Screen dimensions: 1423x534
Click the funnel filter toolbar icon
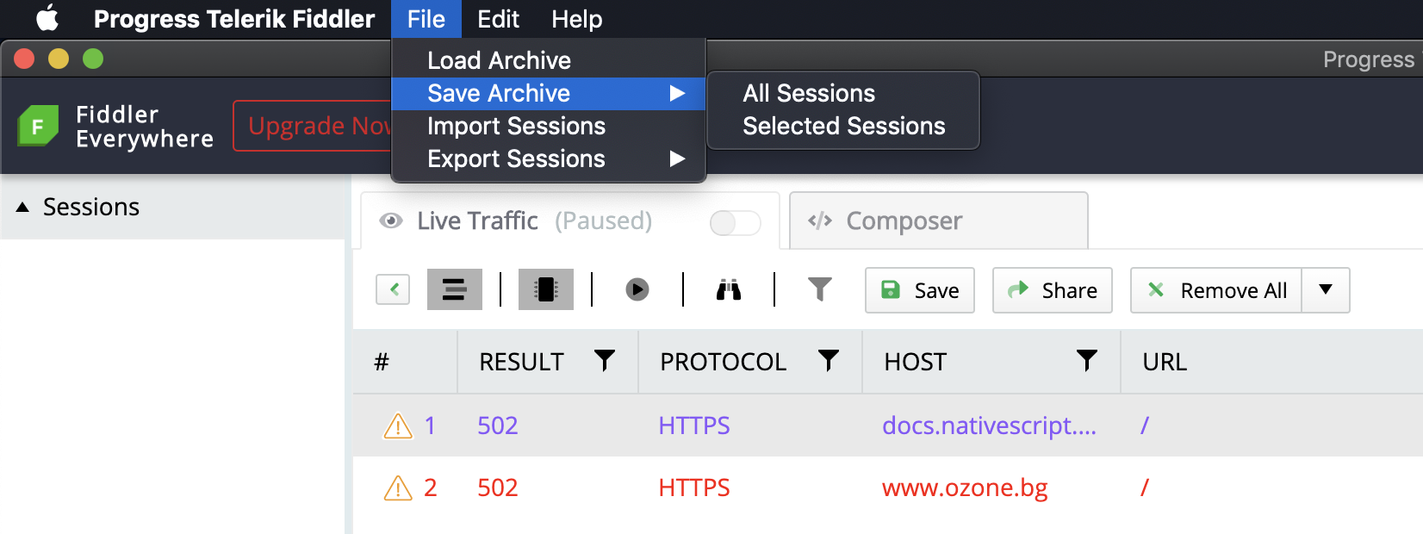click(x=820, y=289)
